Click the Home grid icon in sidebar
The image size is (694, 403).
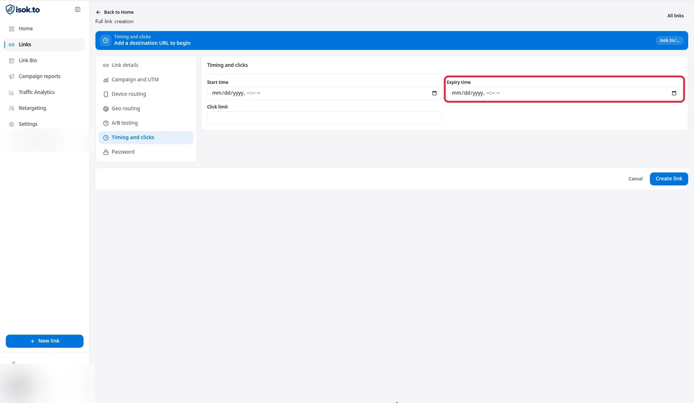point(11,29)
